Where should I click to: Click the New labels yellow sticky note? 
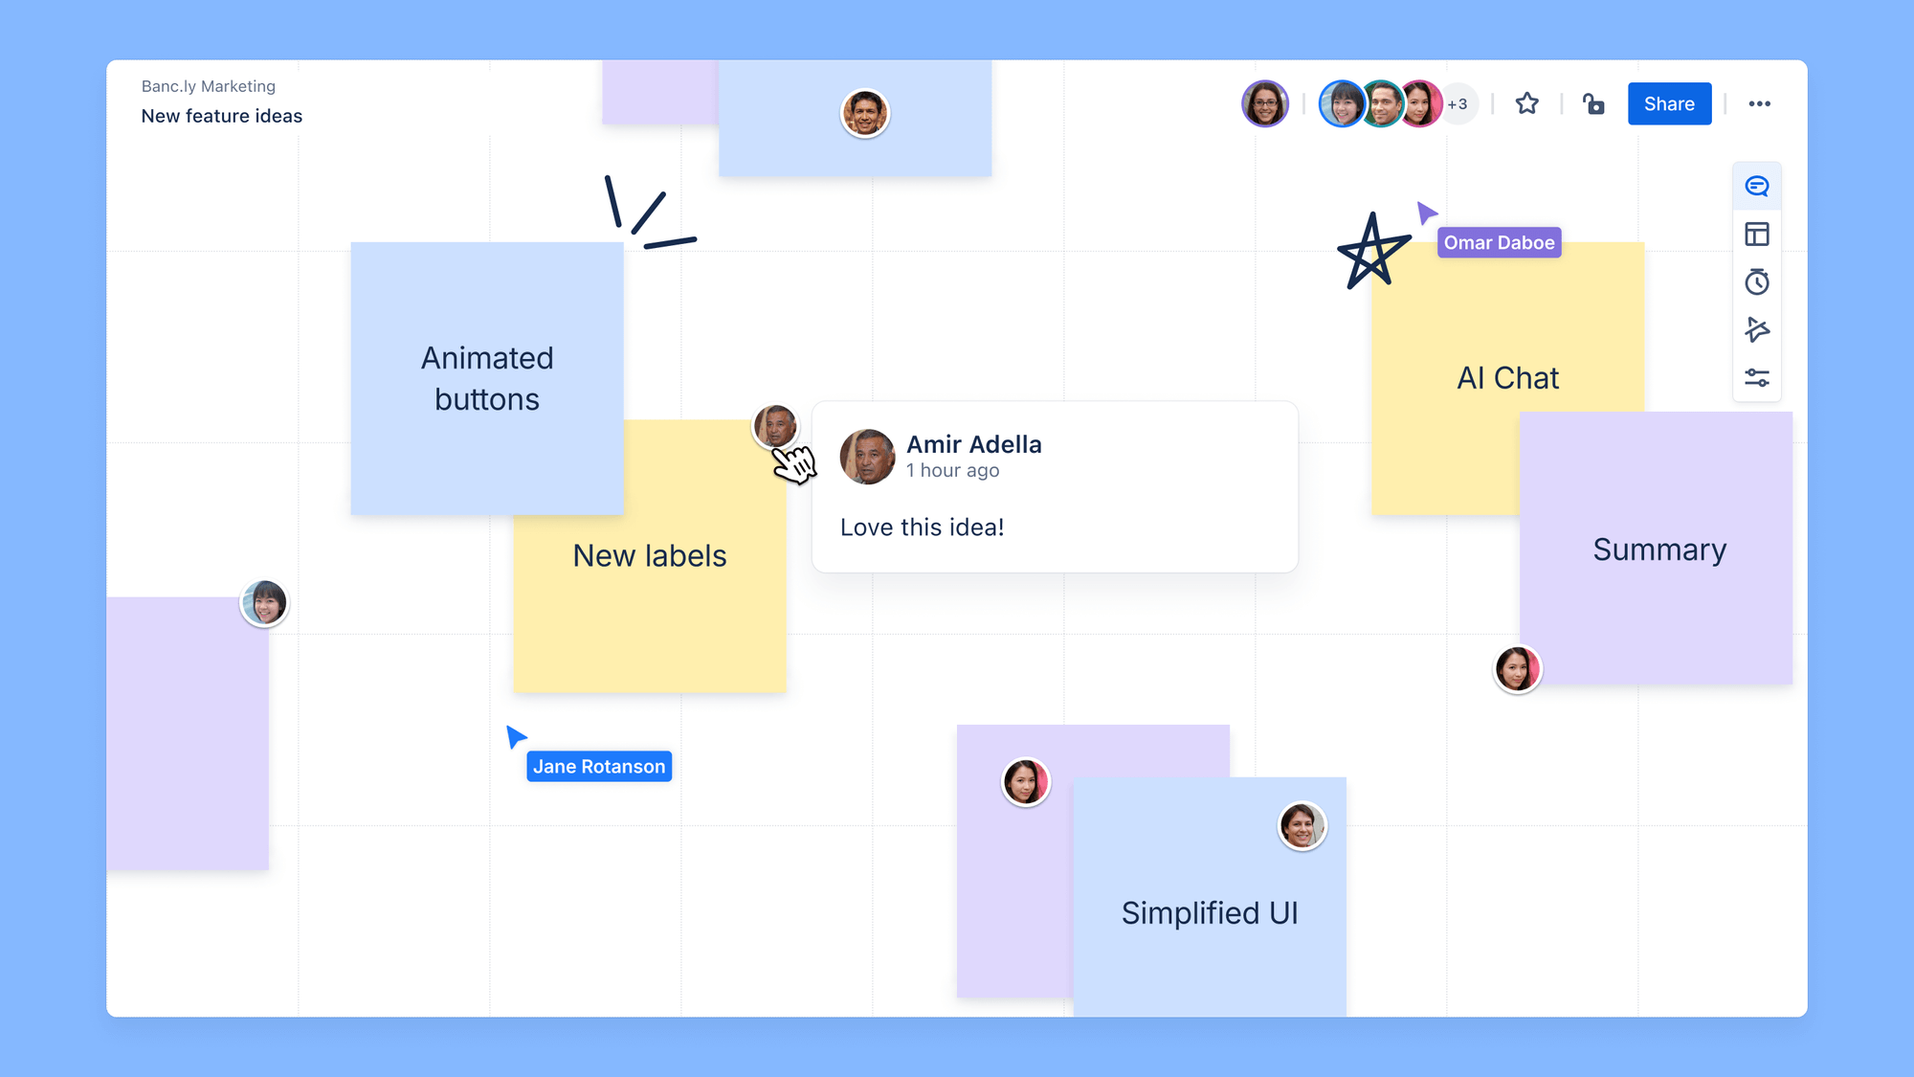[x=650, y=555]
